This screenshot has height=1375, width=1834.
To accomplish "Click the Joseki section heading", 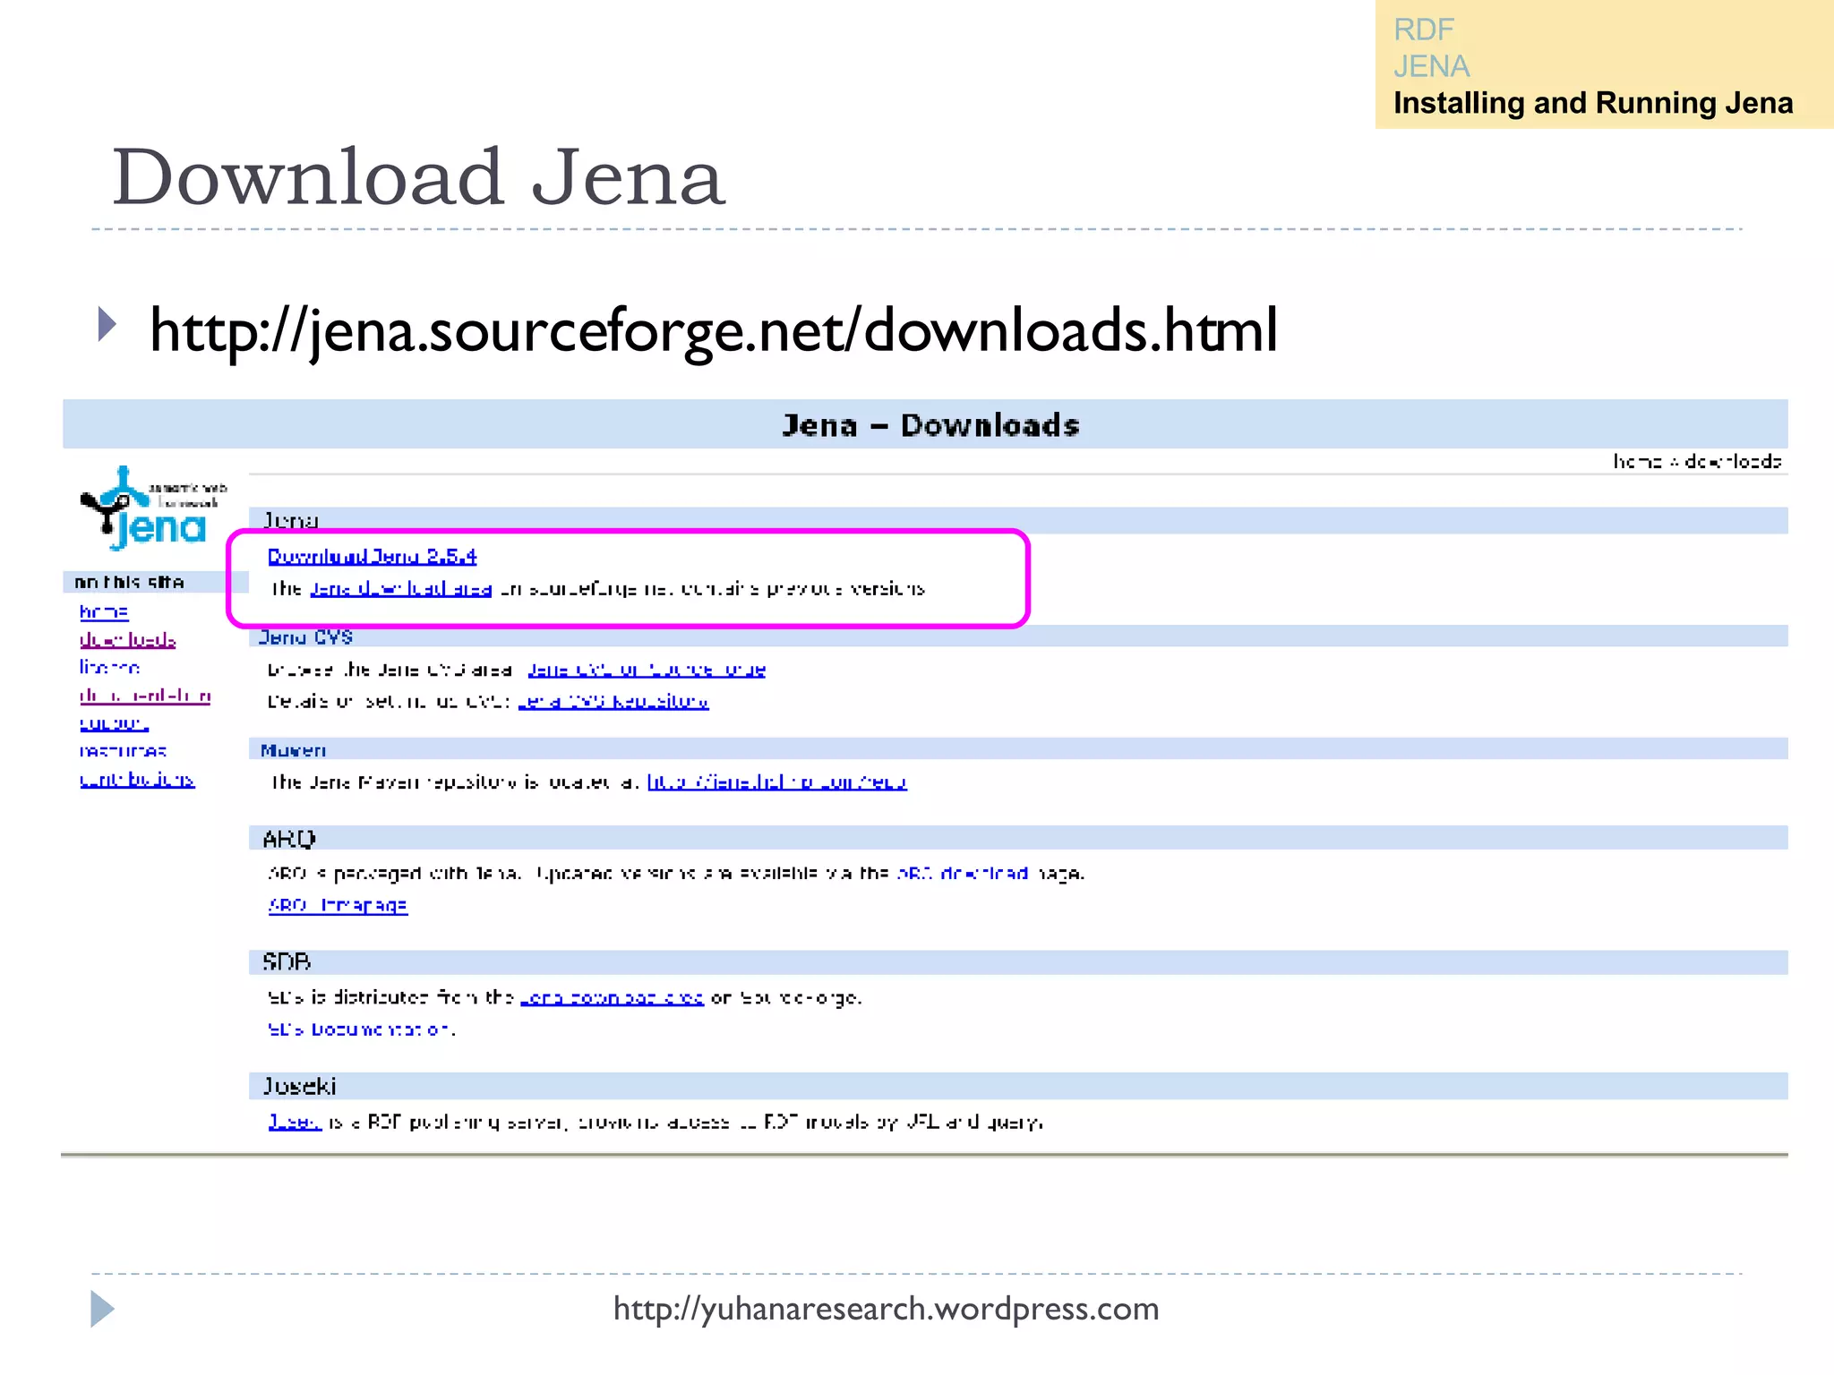I will pos(299,1087).
